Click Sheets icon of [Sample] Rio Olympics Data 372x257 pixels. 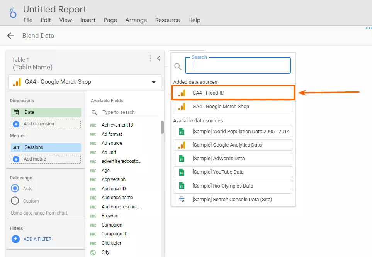tap(182, 186)
